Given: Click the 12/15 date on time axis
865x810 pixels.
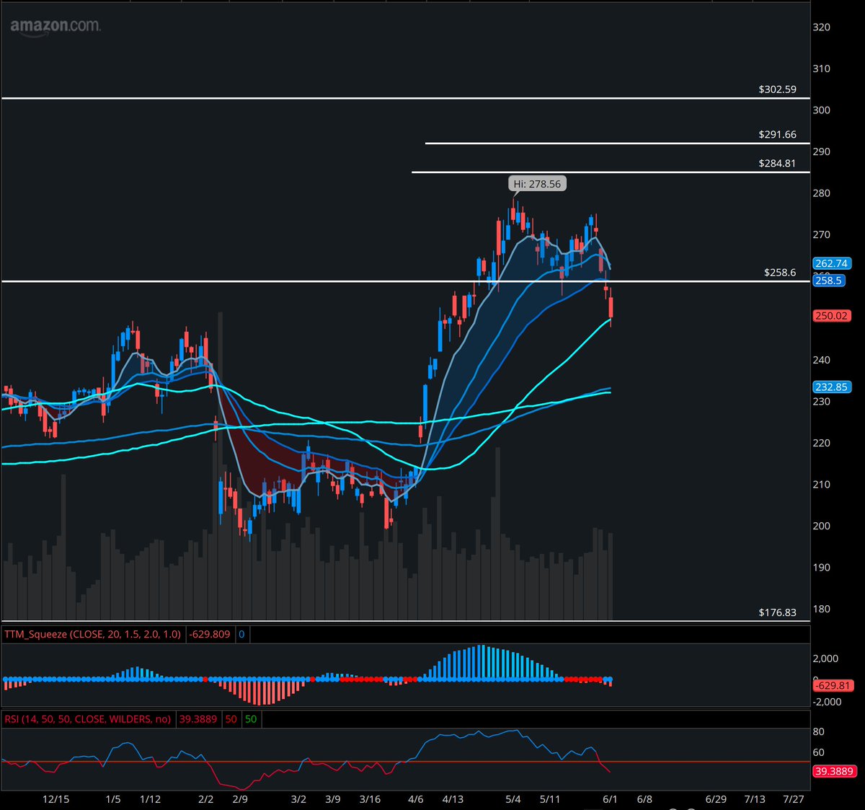Looking at the screenshot, I should (56, 799).
